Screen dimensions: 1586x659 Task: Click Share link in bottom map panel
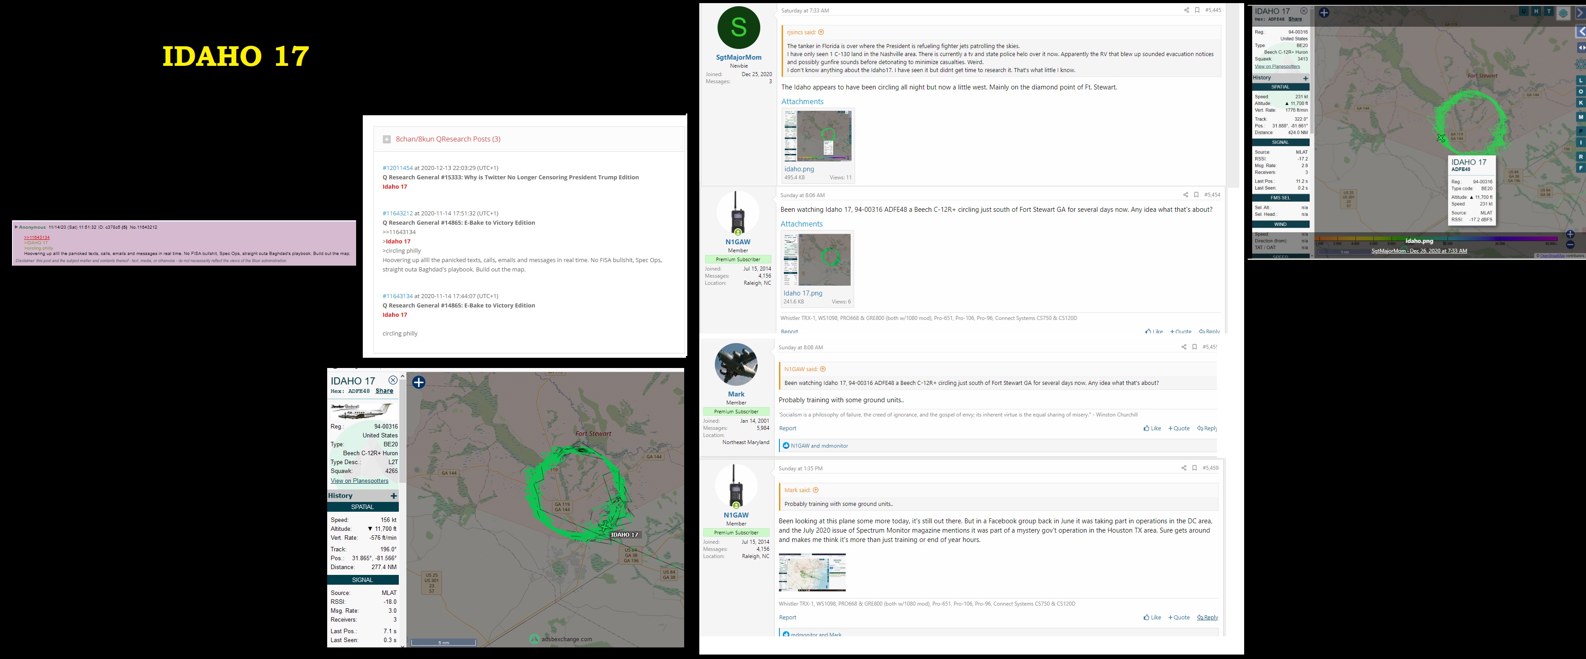tap(384, 391)
